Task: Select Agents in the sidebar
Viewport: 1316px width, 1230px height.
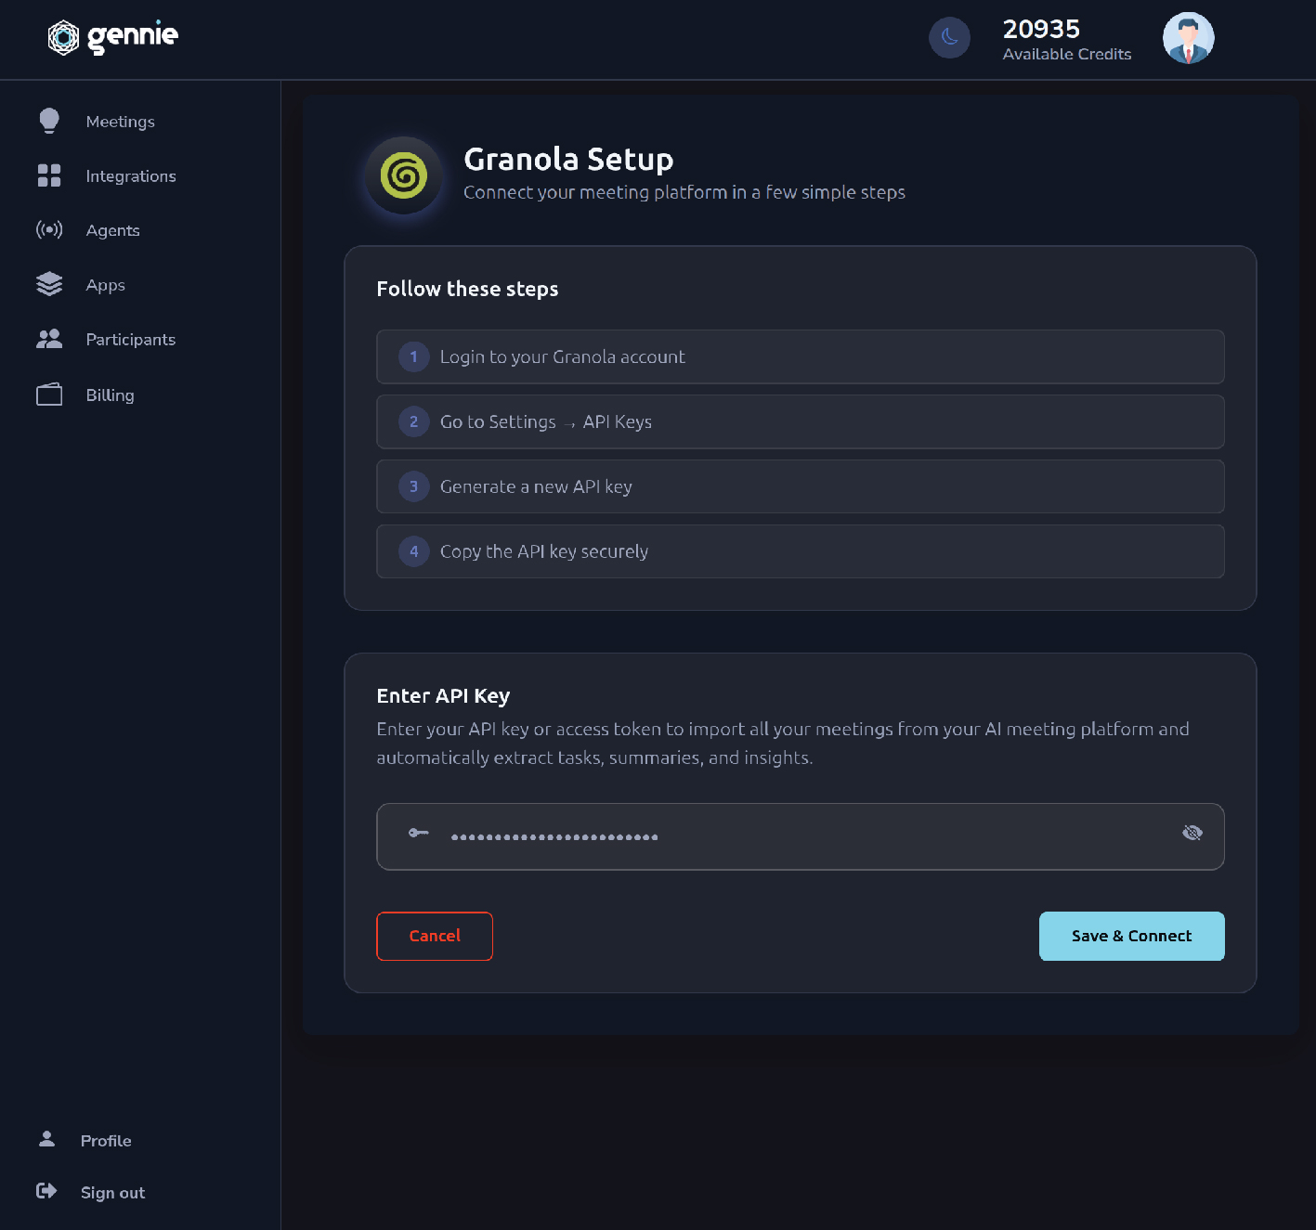Action: point(113,230)
